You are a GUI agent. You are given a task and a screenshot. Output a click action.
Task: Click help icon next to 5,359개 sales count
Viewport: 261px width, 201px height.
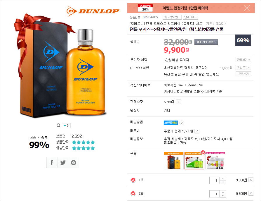pyautogui.click(x=178, y=102)
